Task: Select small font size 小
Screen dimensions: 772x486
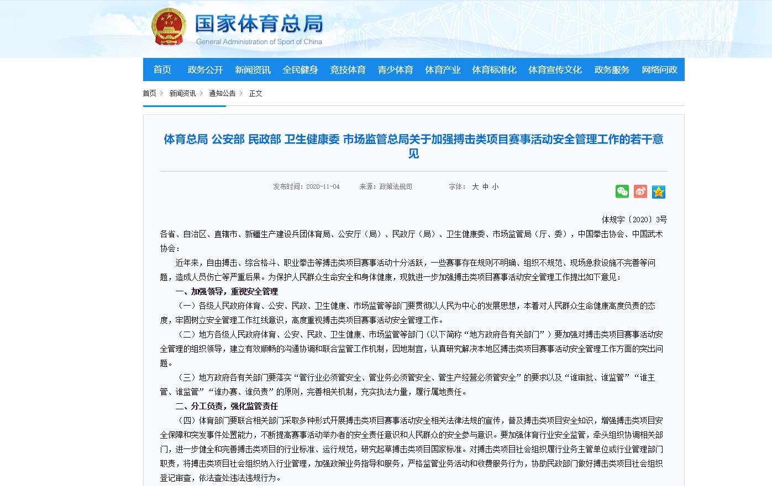Action: pyautogui.click(x=496, y=187)
